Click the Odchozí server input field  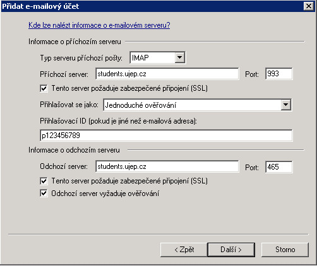tap(167, 166)
